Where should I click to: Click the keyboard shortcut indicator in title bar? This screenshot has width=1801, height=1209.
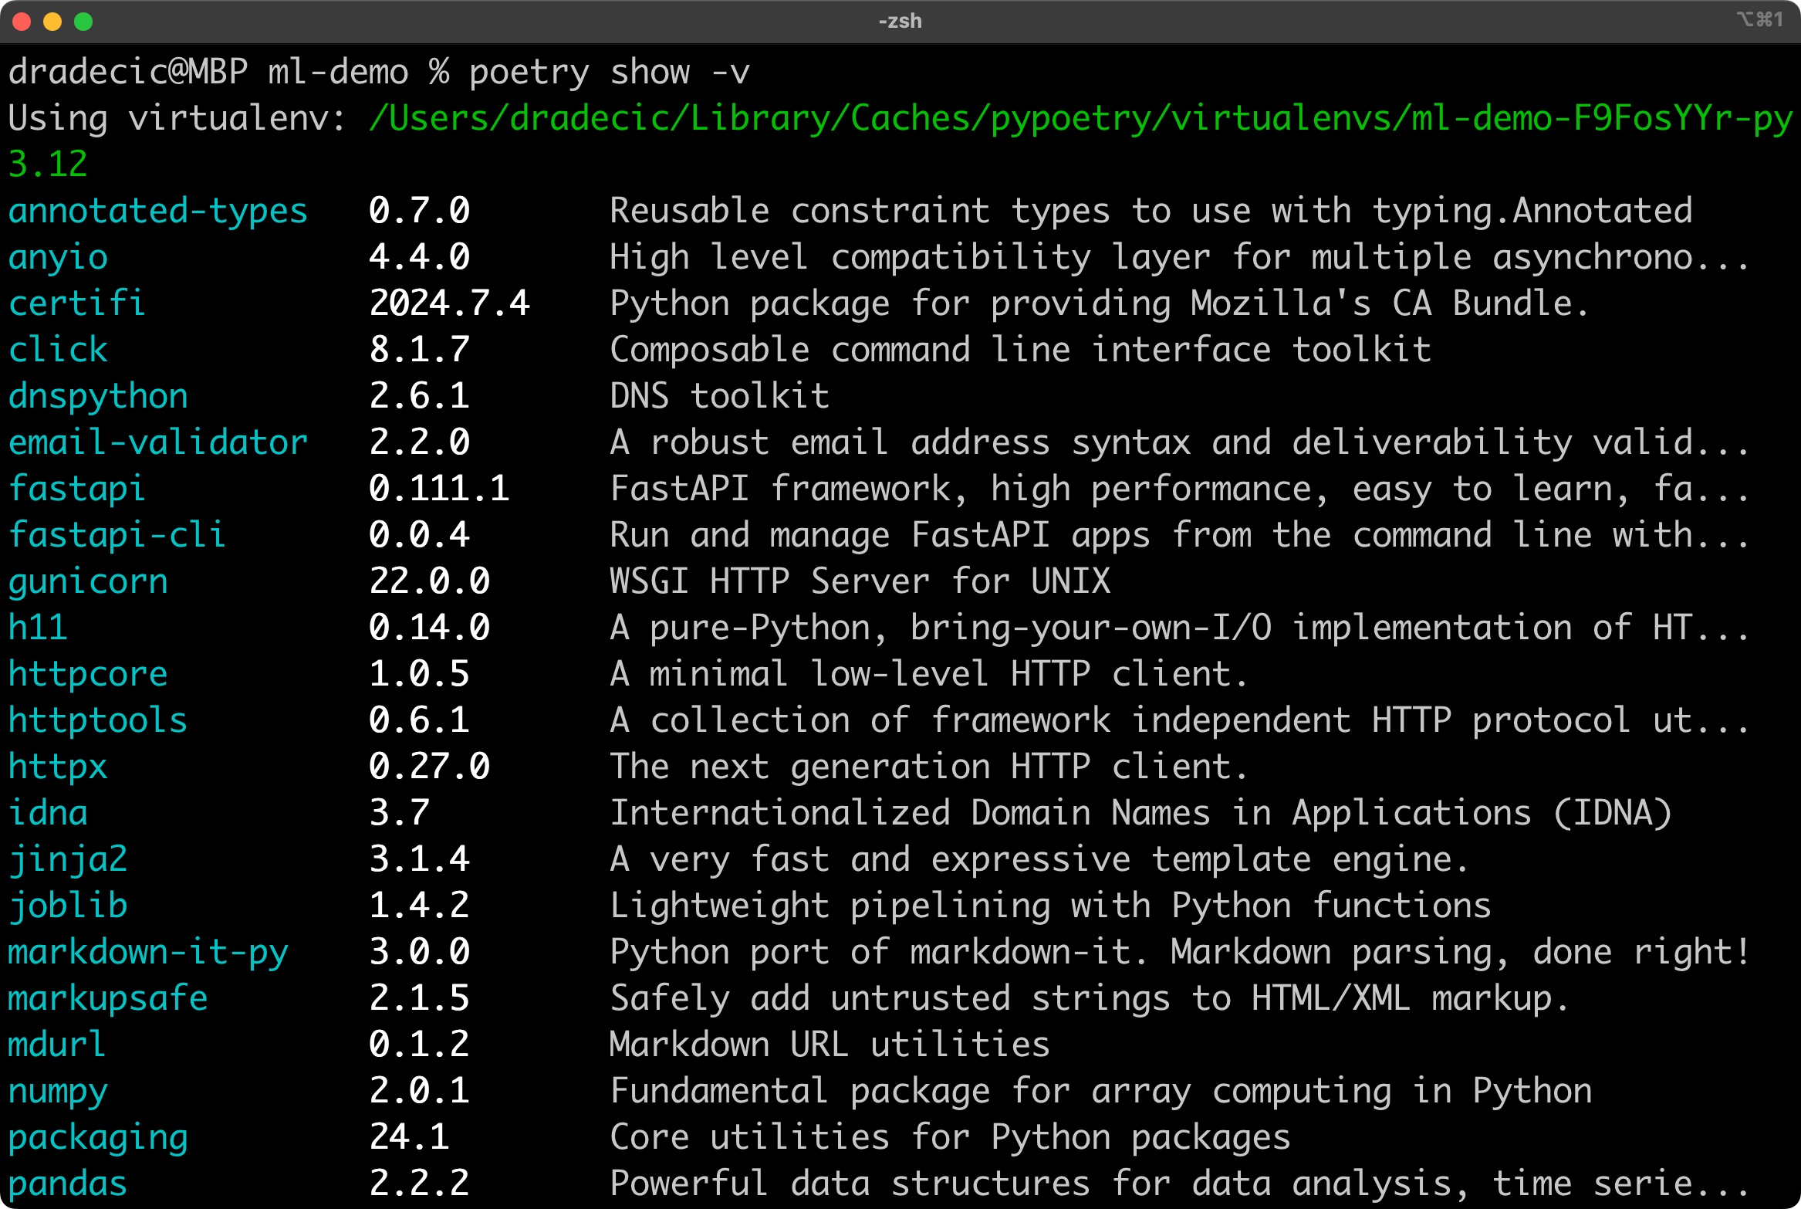coord(1759,20)
